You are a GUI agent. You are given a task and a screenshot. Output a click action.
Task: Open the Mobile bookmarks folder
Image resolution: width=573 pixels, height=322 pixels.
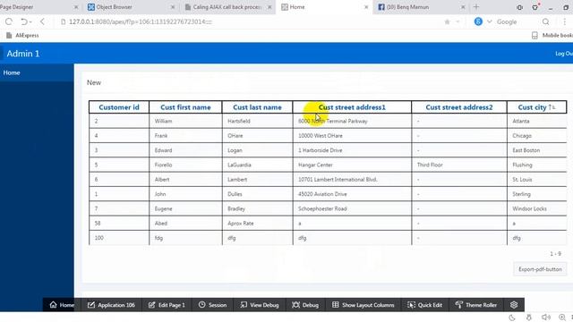[552, 36]
